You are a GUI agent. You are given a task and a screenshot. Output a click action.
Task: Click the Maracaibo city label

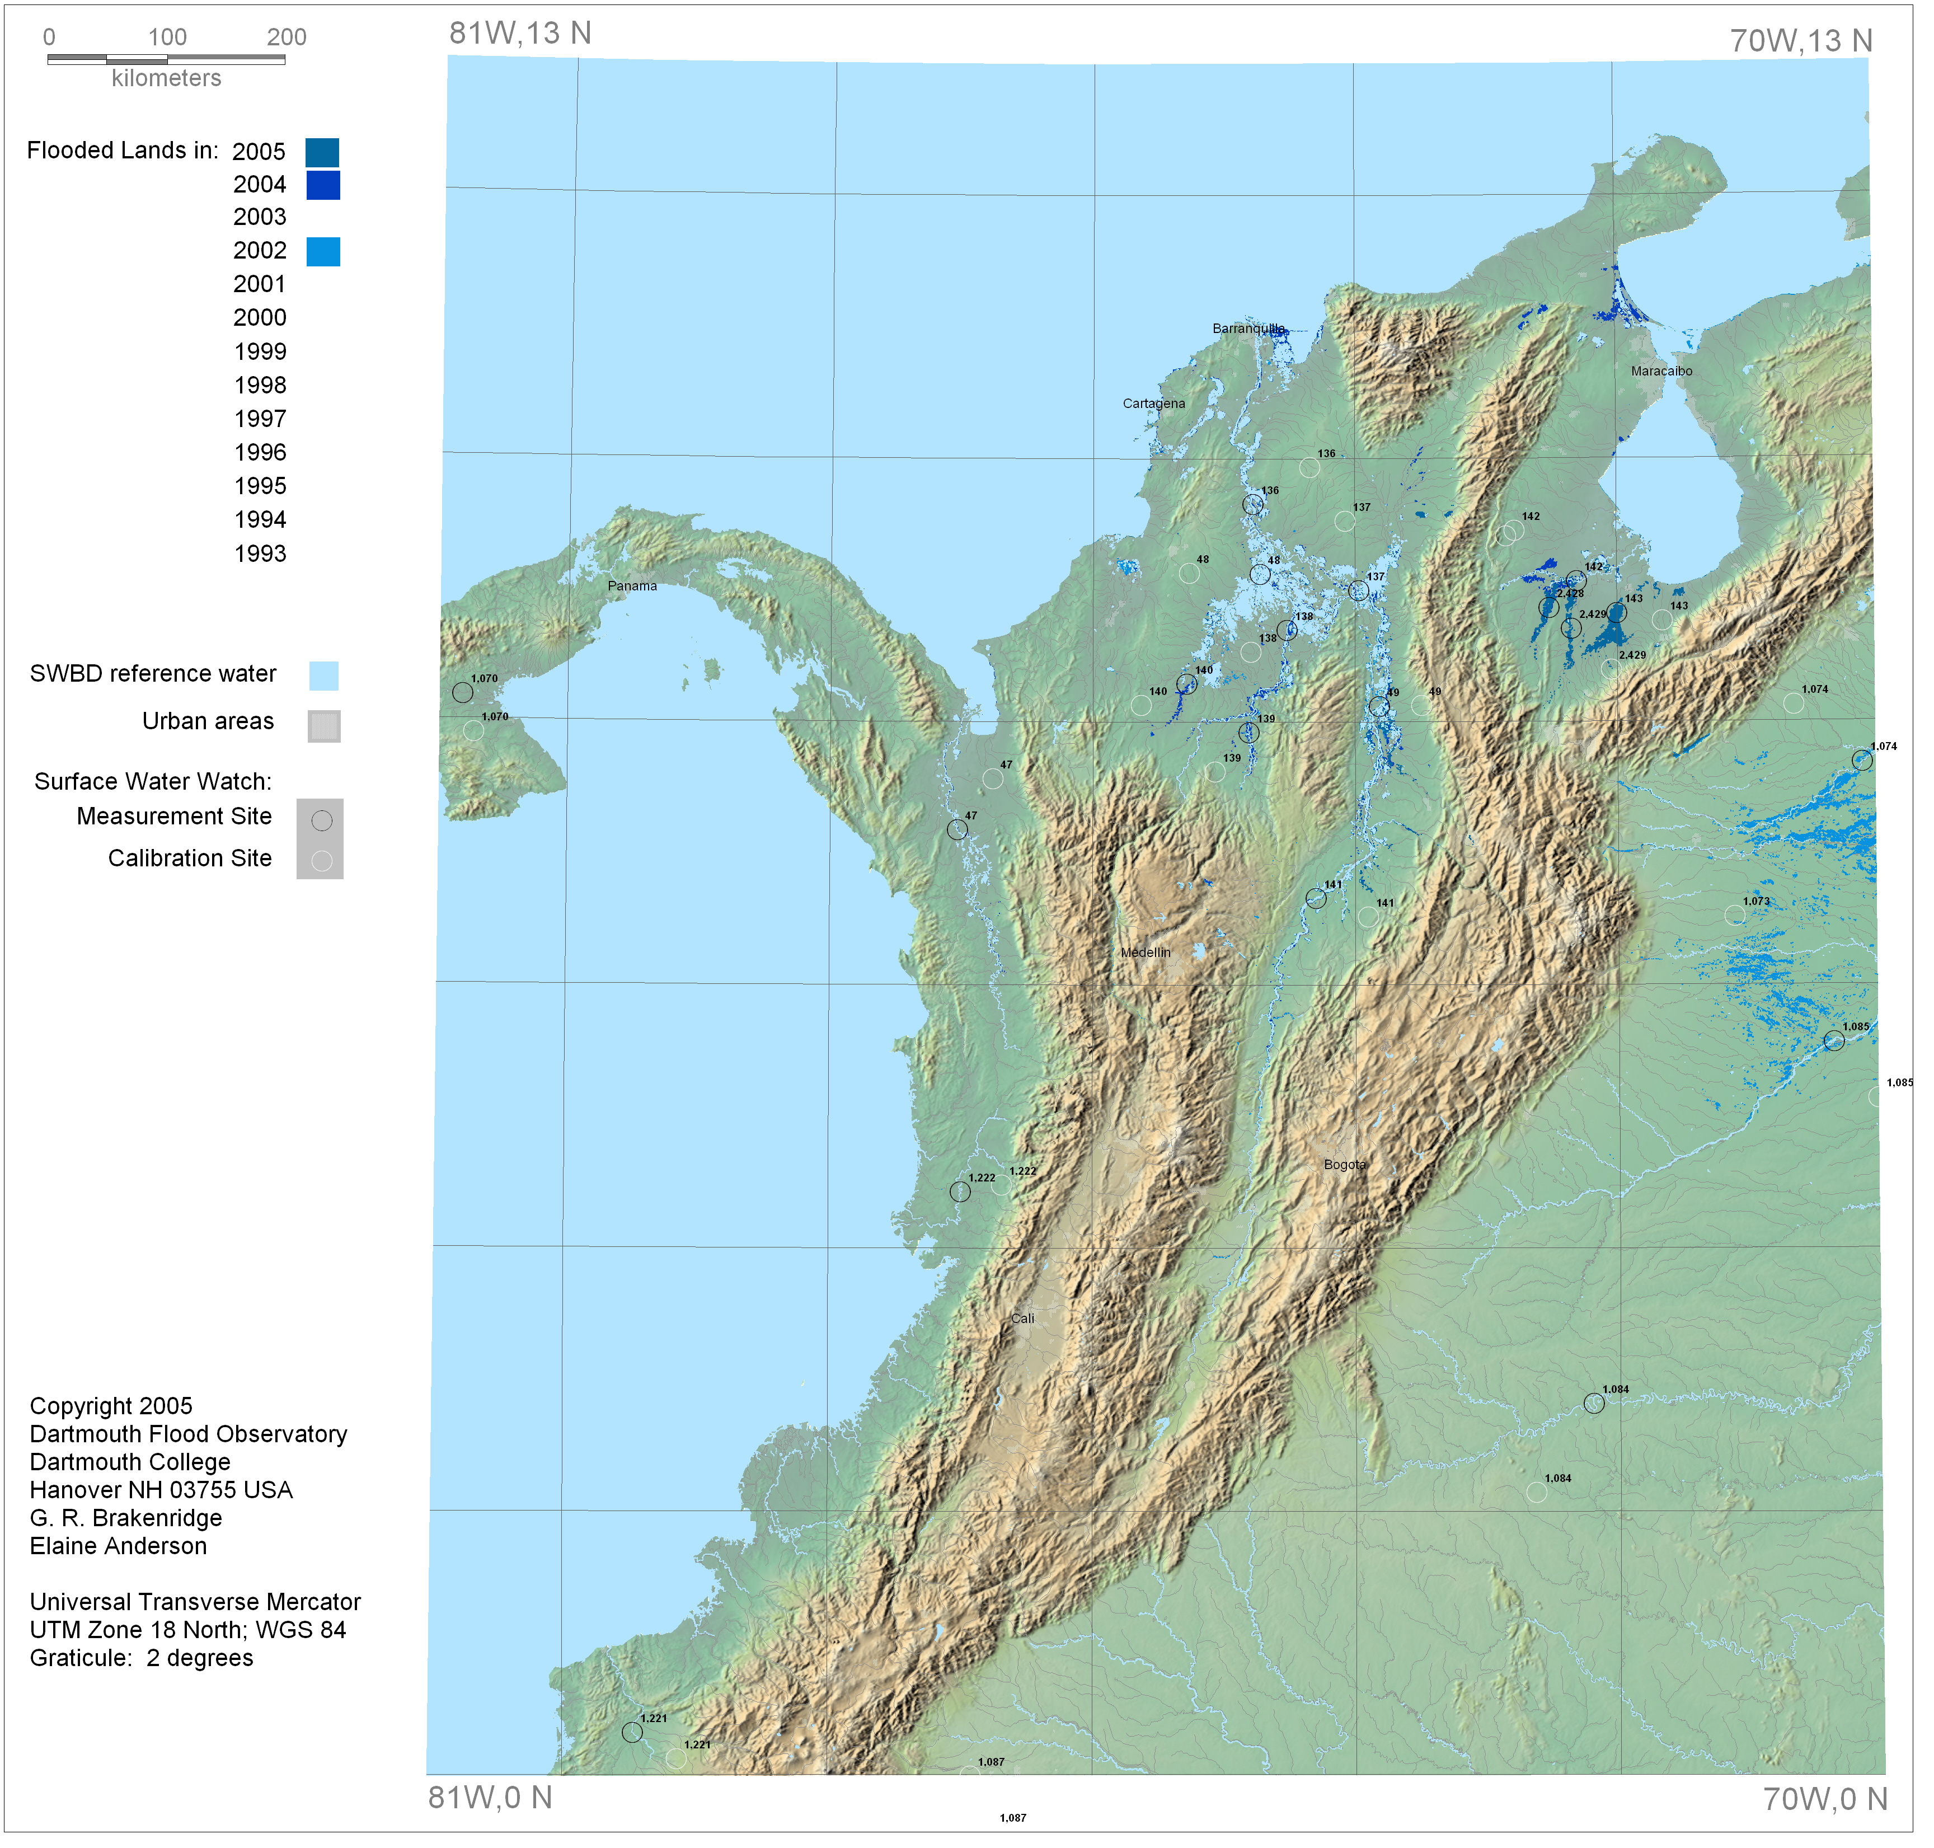1661,372
